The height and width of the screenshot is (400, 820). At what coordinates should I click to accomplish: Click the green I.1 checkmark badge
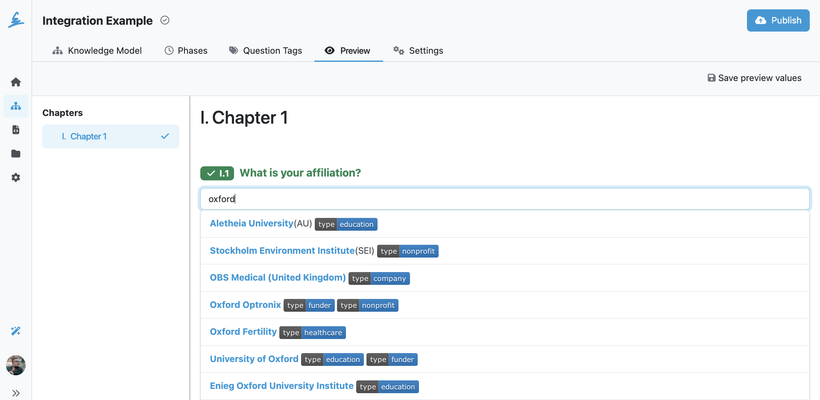(x=217, y=173)
